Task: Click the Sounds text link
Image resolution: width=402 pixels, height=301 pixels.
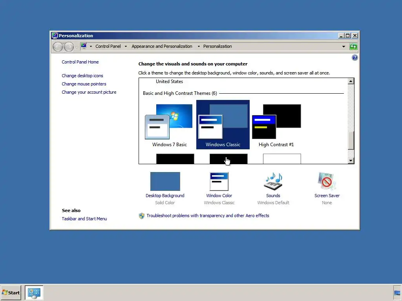Action: tap(273, 196)
